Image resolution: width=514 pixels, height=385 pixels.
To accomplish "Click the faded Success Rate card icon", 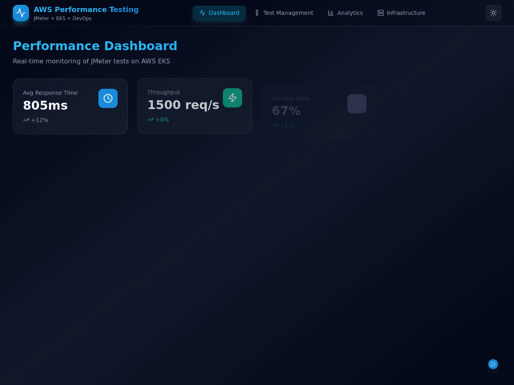I will pos(357,104).
